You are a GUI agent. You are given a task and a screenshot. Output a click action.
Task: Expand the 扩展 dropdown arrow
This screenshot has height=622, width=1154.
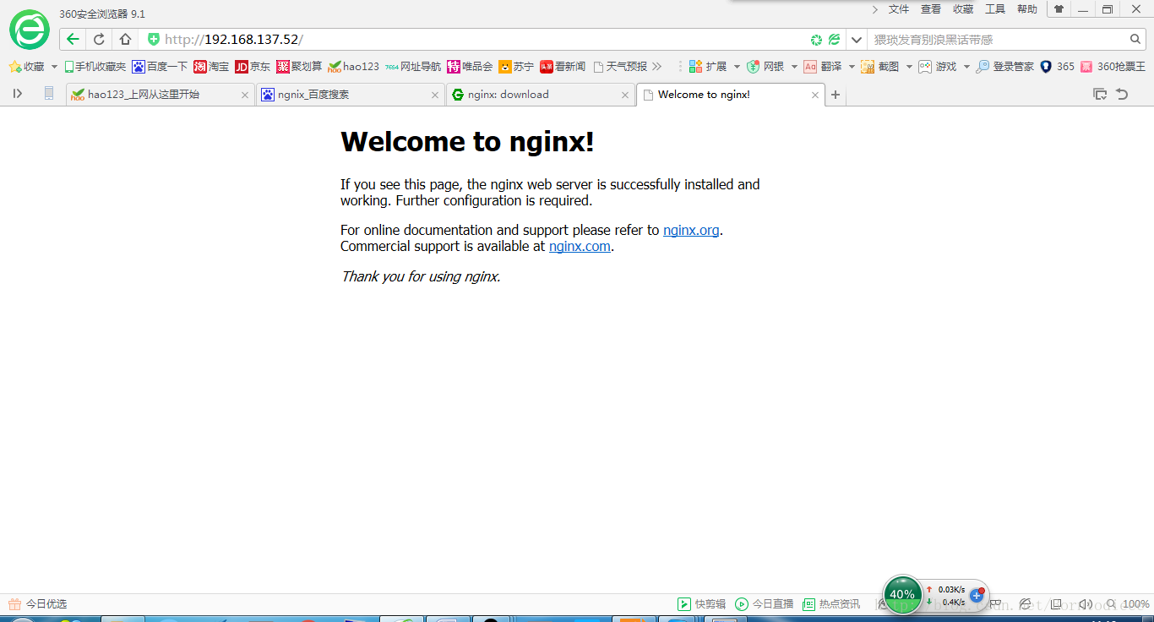point(737,66)
